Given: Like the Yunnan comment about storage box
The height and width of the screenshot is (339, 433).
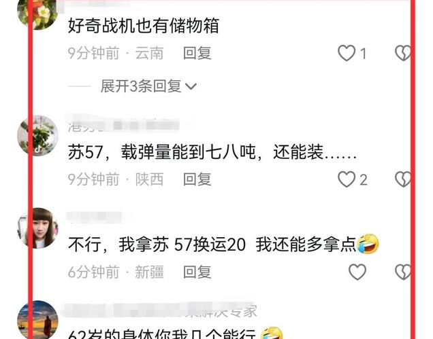Looking at the screenshot, I should [x=347, y=53].
